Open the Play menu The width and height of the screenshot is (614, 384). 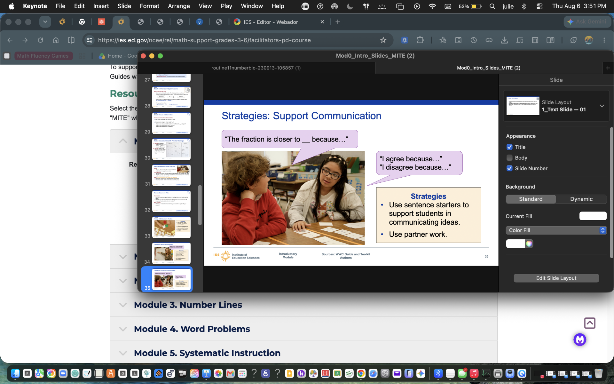pyautogui.click(x=226, y=6)
